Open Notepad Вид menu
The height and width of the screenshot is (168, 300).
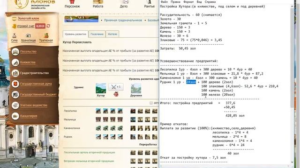click(x=199, y=2)
